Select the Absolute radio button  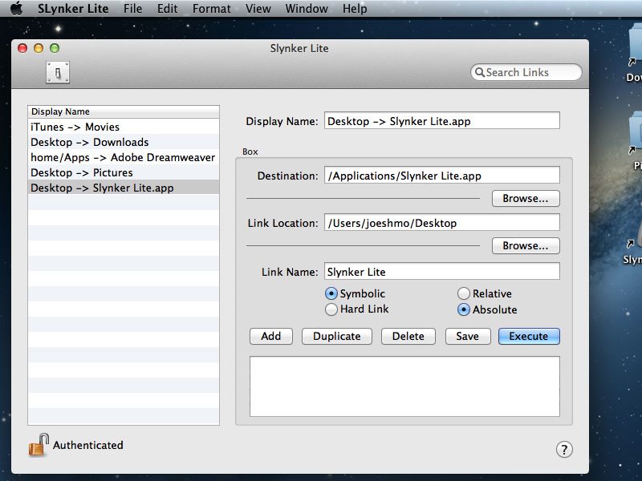click(x=464, y=309)
